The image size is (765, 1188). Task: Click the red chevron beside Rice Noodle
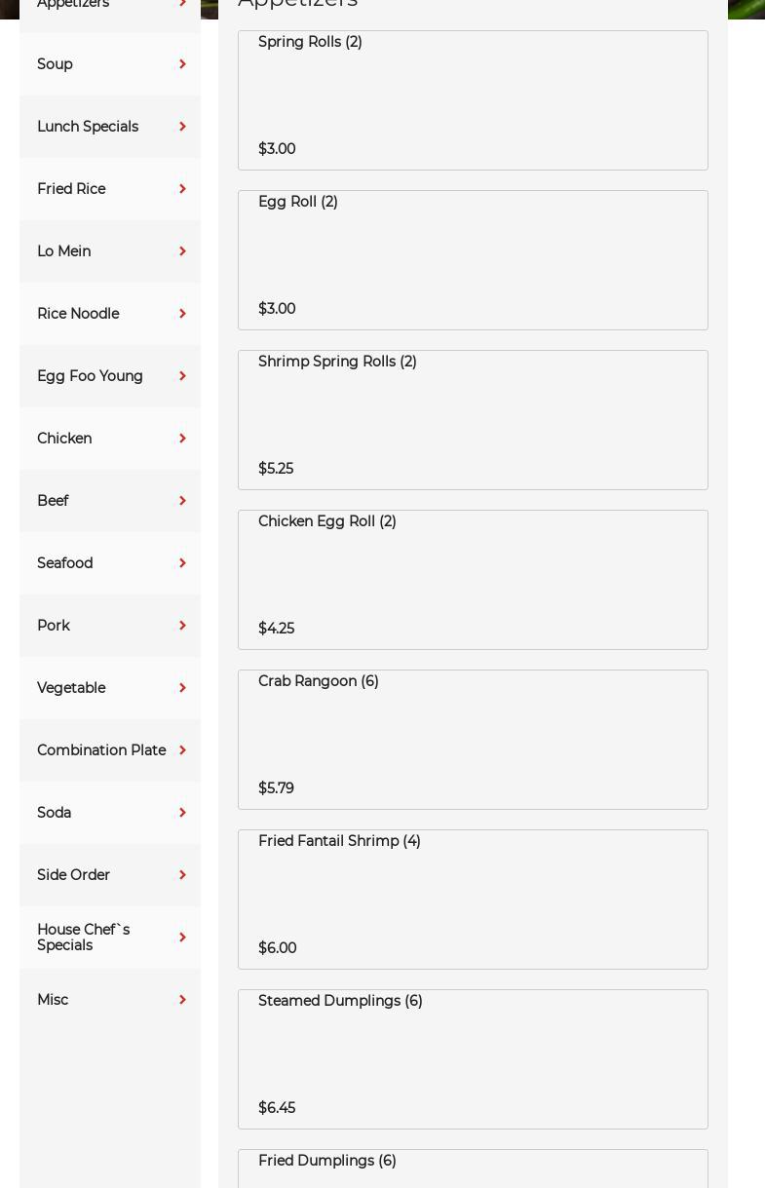[x=182, y=314]
